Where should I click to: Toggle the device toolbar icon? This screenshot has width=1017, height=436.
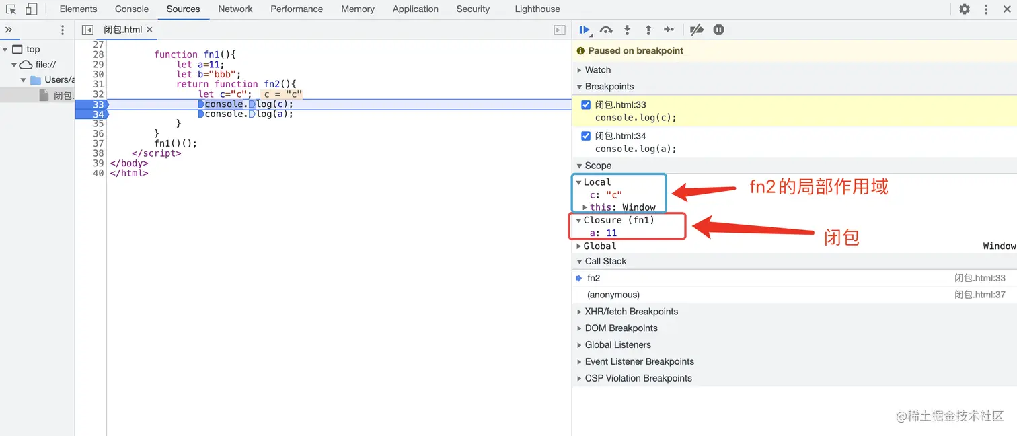pyautogui.click(x=31, y=9)
